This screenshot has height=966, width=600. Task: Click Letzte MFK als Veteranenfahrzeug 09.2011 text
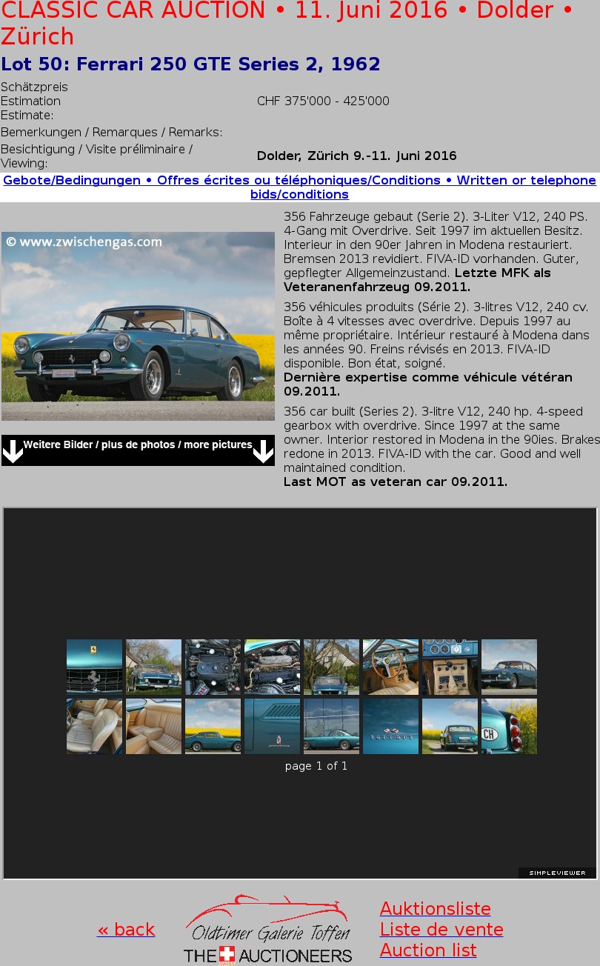[417, 280]
